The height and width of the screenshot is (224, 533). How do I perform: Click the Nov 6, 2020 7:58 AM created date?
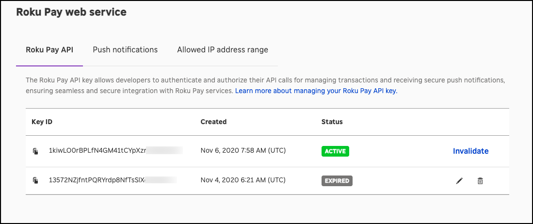coord(243,150)
